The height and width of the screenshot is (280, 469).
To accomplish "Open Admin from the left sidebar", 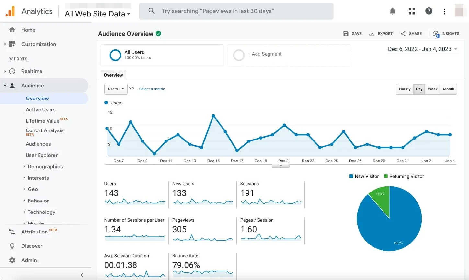I will (x=29, y=260).
